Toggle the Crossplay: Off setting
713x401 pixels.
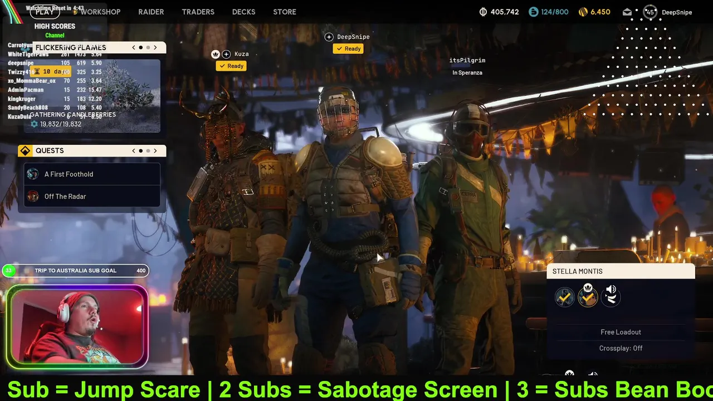(x=621, y=348)
